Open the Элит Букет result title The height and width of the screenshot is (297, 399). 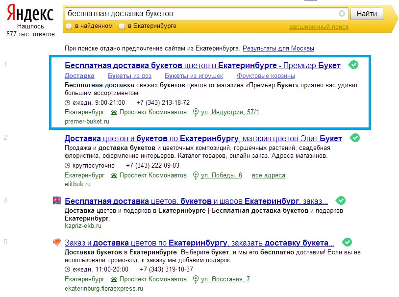click(203, 138)
